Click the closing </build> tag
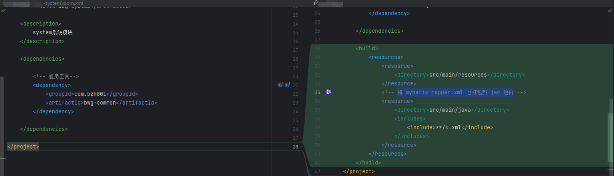 (x=369, y=162)
